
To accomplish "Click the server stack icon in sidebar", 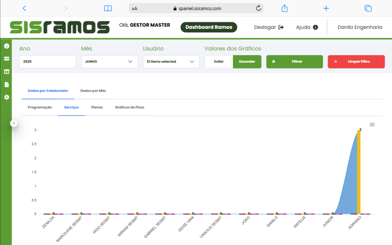I will [x=6, y=59].
